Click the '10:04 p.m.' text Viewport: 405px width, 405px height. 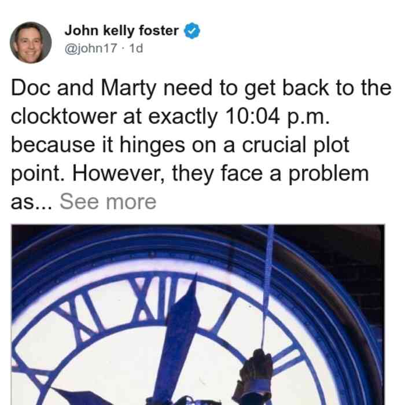(x=278, y=116)
